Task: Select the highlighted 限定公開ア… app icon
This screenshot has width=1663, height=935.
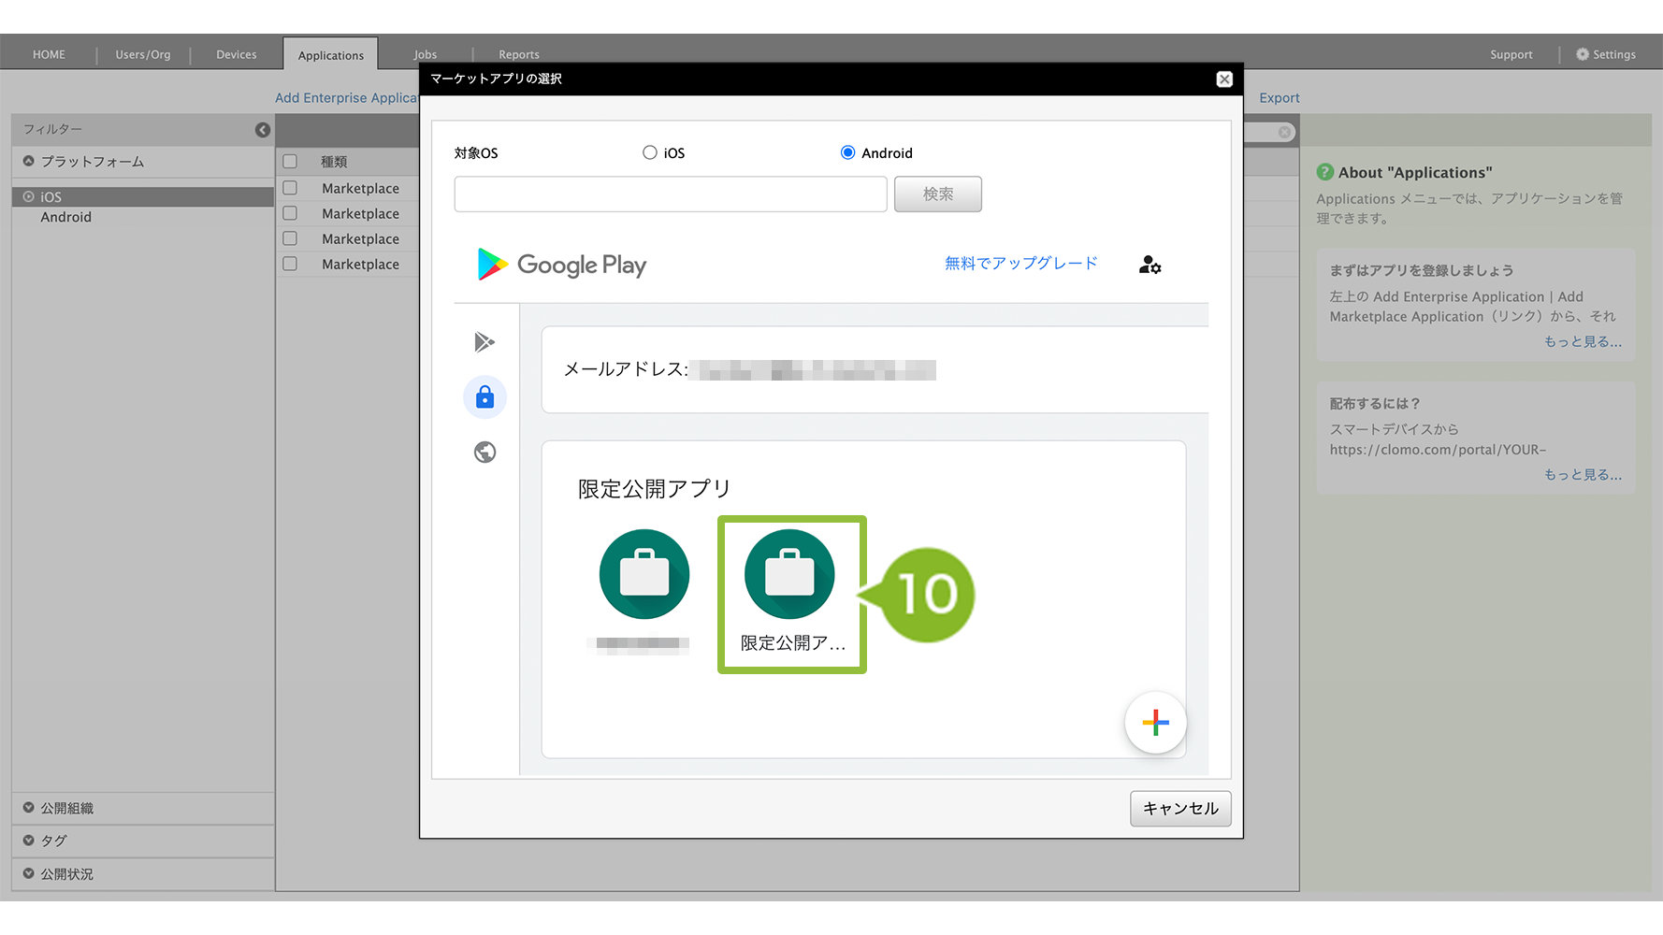Action: pos(790,575)
